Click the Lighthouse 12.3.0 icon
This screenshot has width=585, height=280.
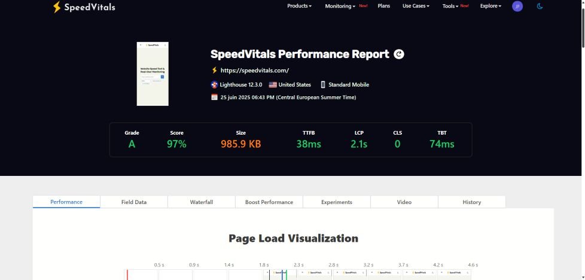coord(214,85)
